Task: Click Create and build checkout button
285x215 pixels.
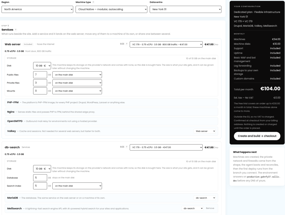Action: click(x=257, y=136)
